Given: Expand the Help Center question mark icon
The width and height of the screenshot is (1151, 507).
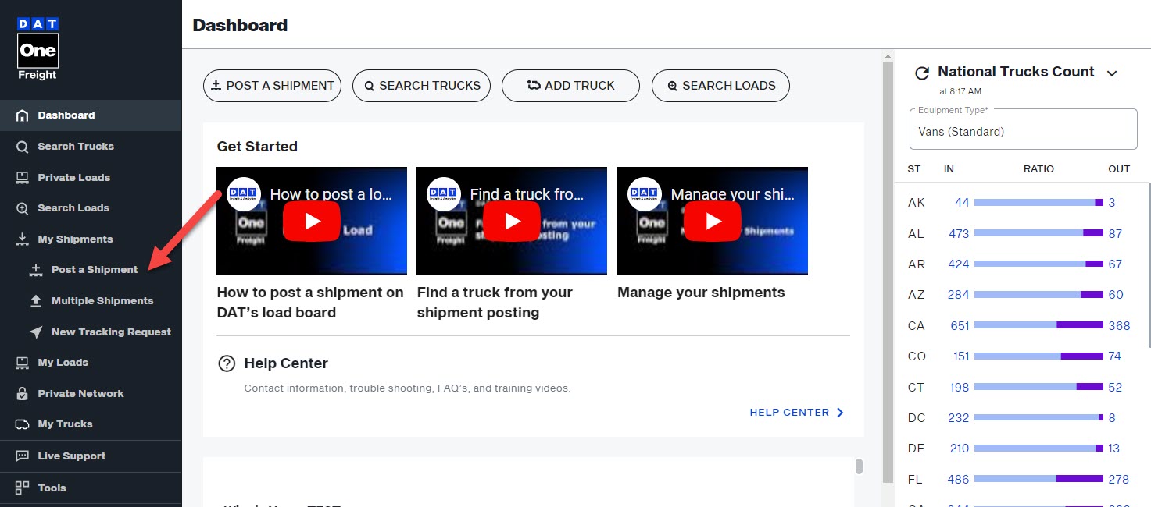Looking at the screenshot, I should coord(227,363).
